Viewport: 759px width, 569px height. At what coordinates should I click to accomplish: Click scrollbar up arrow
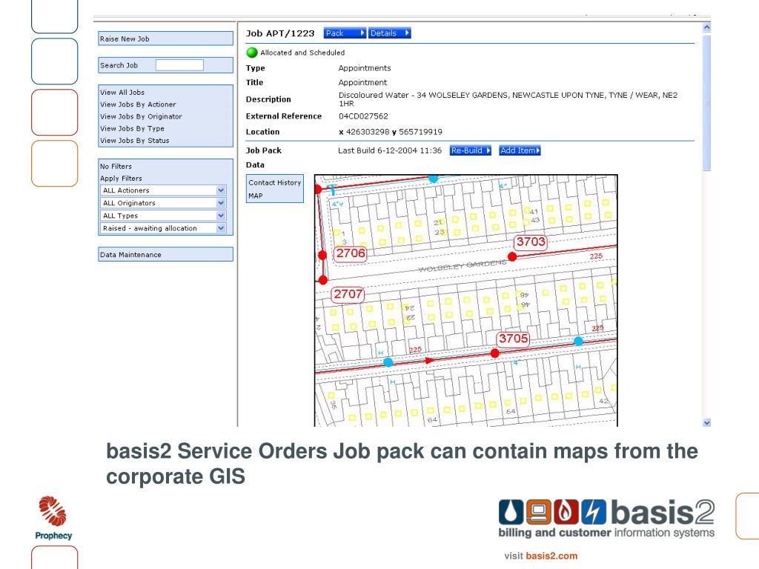pos(706,27)
